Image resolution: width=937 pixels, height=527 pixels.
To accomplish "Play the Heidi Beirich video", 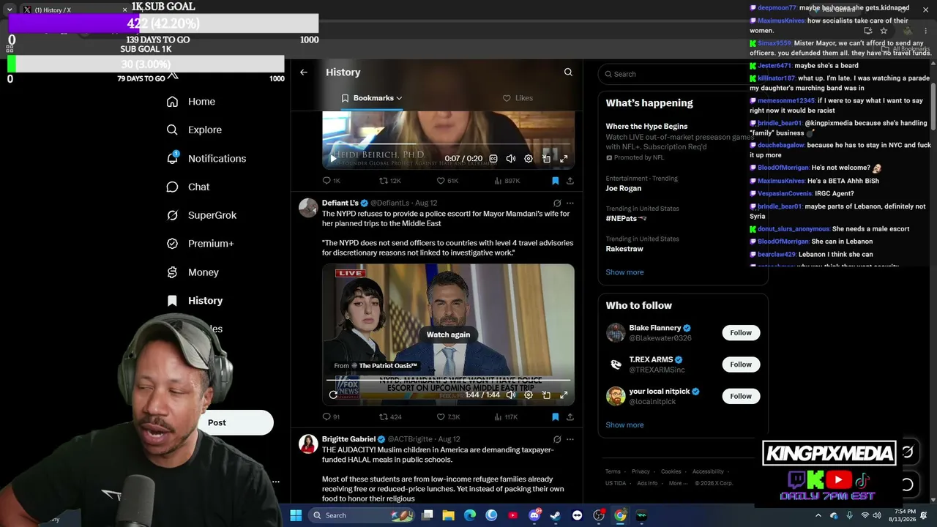I will (x=333, y=158).
